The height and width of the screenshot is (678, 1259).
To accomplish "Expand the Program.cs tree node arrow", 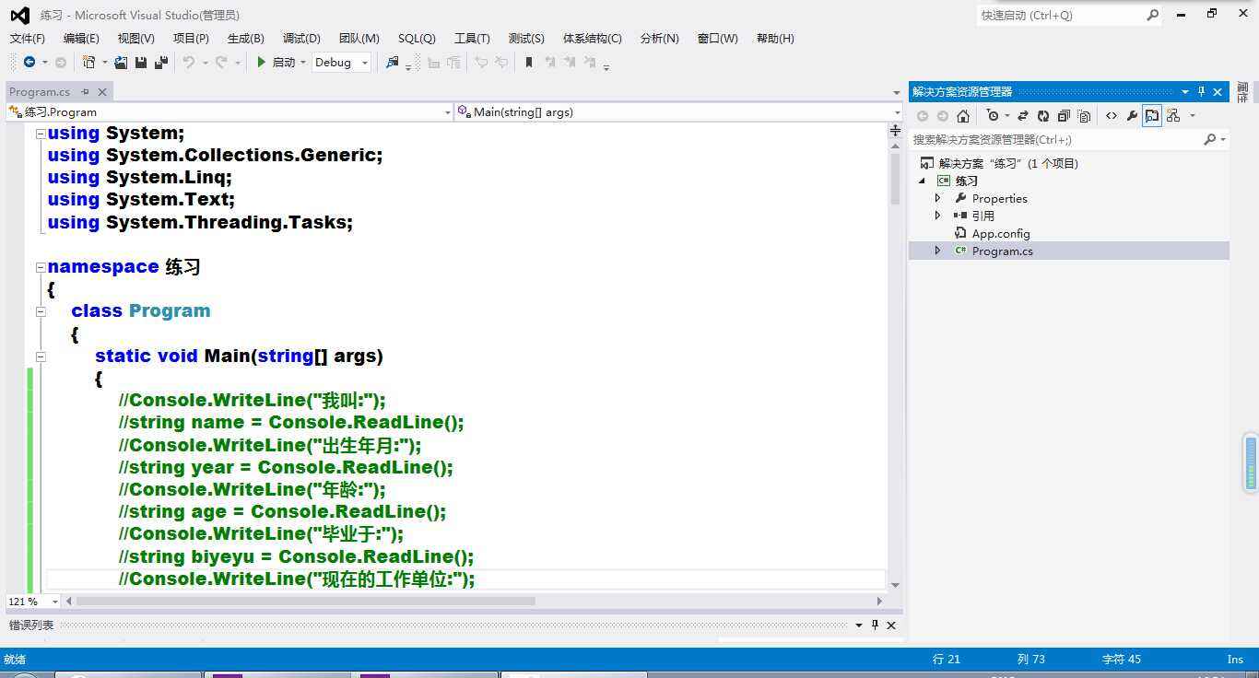I will pyautogui.click(x=938, y=251).
